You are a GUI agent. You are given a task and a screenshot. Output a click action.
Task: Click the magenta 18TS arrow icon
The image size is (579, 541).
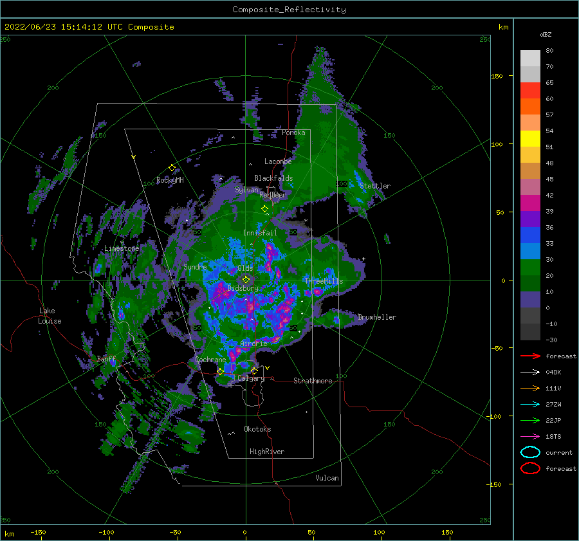[x=530, y=437]
